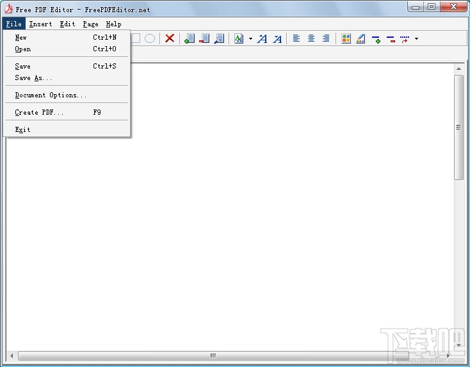The height and width of the screenshot is (367, 470).
Task: Choose Create PDF... from File menu
Action: click(x=67, y=113)
